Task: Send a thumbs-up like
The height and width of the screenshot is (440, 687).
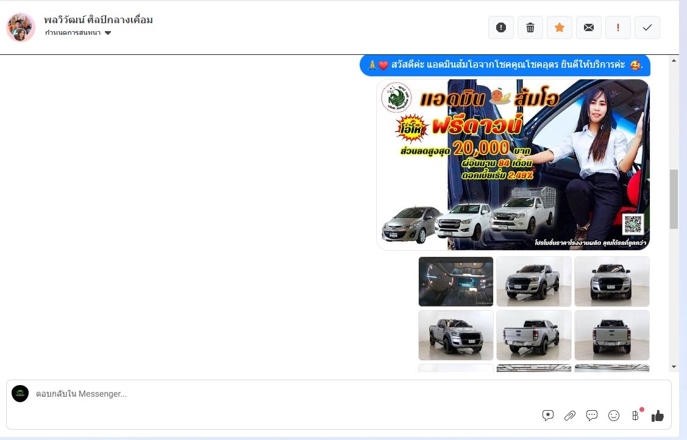Action: coord(657,416)
